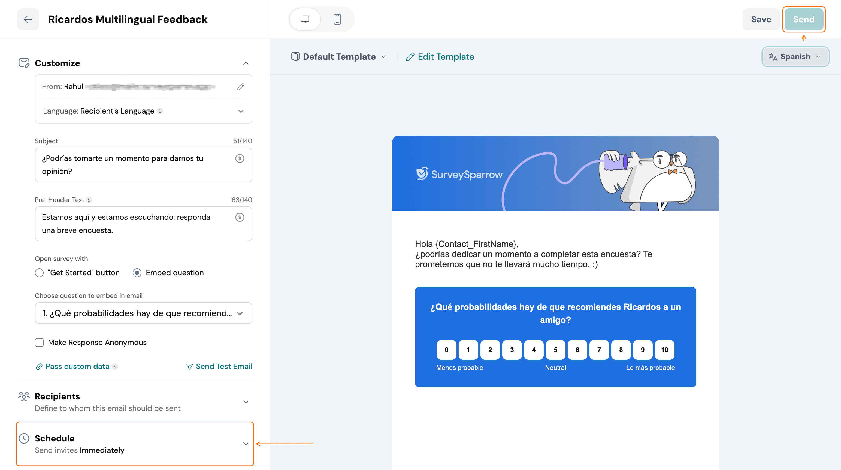Open the Spanish language dropdown
Viewport: 841px width, 470px height.
point(795,57)
